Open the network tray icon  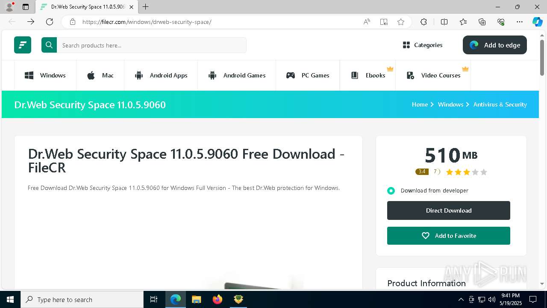[x=482, y=299]
